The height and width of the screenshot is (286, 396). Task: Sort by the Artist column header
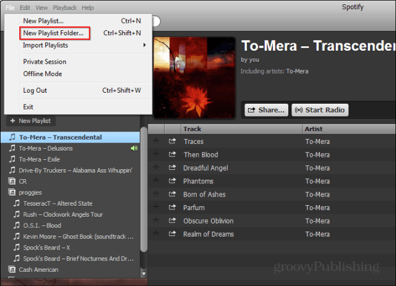(349, 129)
